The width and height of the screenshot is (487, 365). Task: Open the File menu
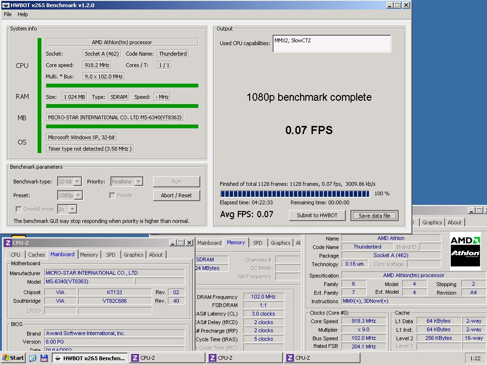8,14
